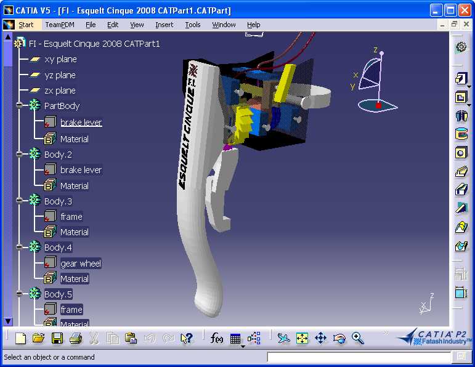Select the Groove tool in right toolbar

click(461, 134)
